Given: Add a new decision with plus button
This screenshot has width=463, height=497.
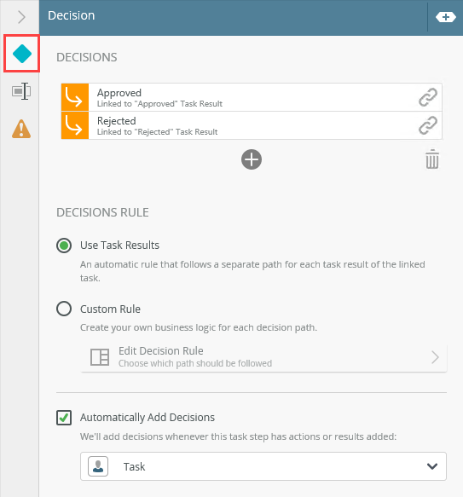Looking at the screenshot, I should coord(252,159).
